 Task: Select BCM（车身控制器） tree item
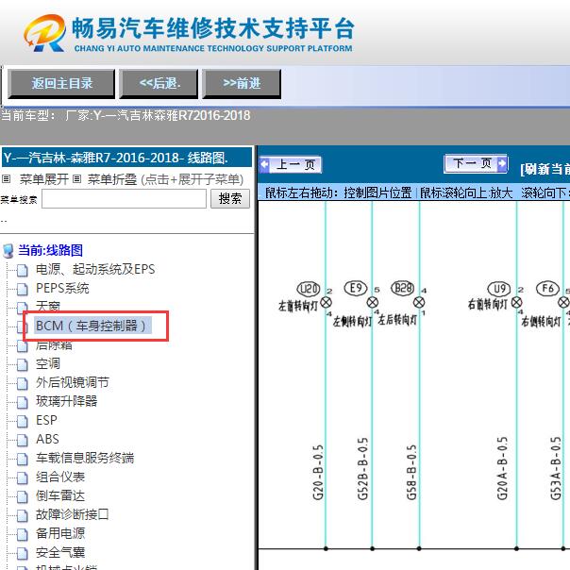tap(91, 326)
